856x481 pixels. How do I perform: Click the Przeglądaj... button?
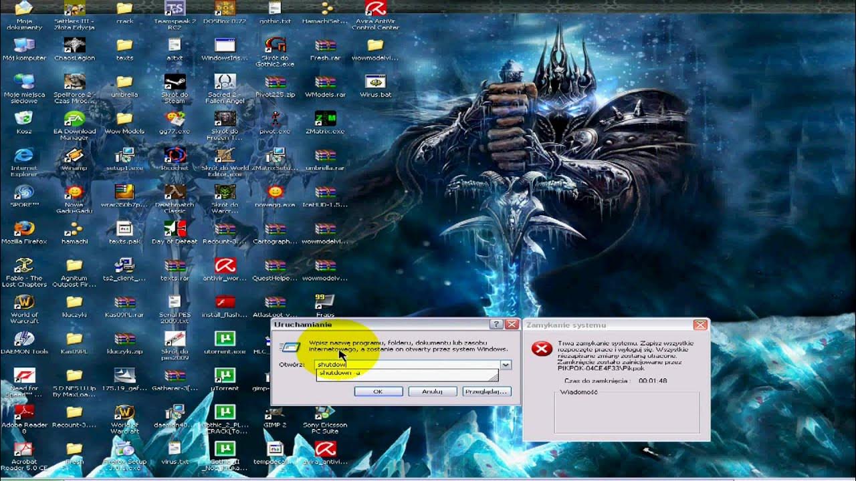487,391
